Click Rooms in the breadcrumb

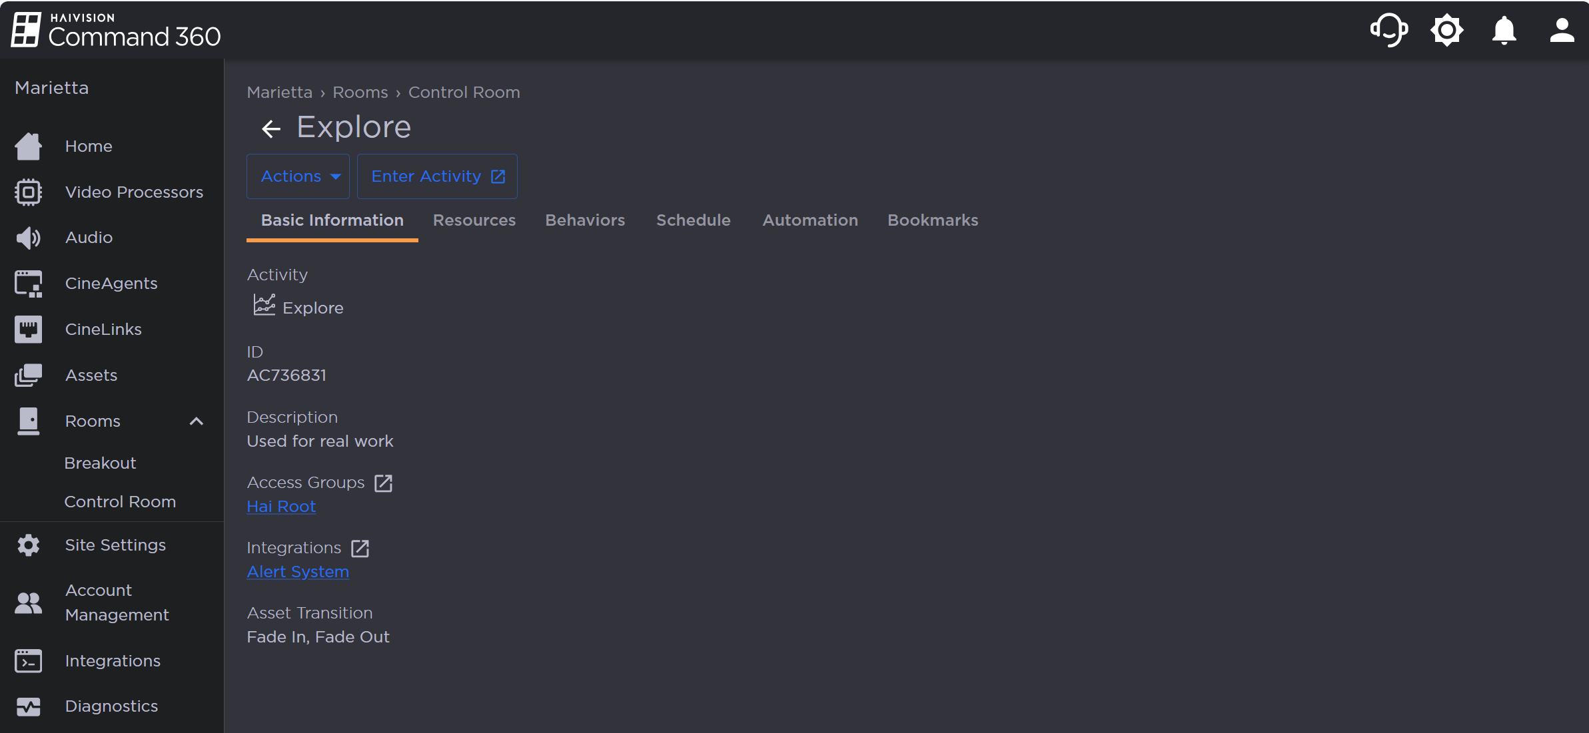pyautogui.click(x=360, y=93)
